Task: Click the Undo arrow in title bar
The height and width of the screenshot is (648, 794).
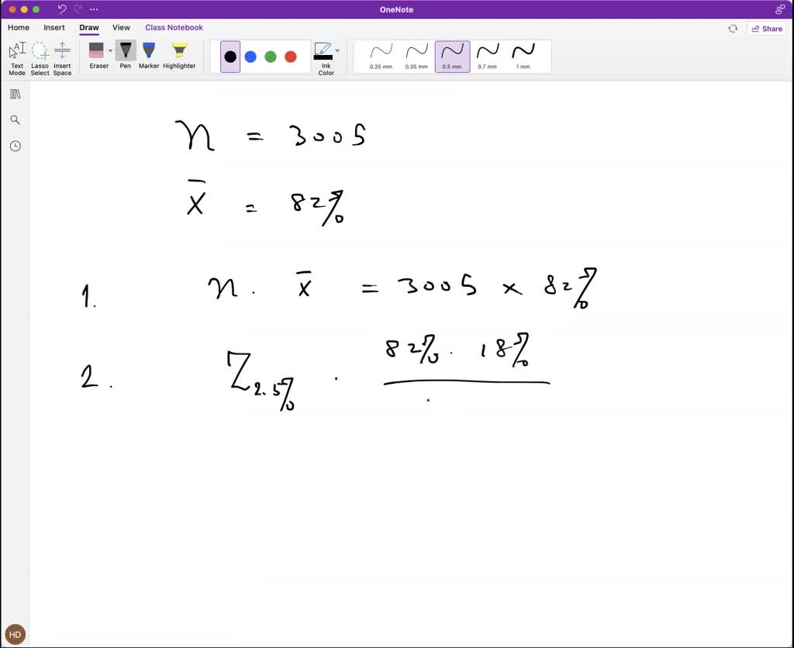Action: coord(62,9)
